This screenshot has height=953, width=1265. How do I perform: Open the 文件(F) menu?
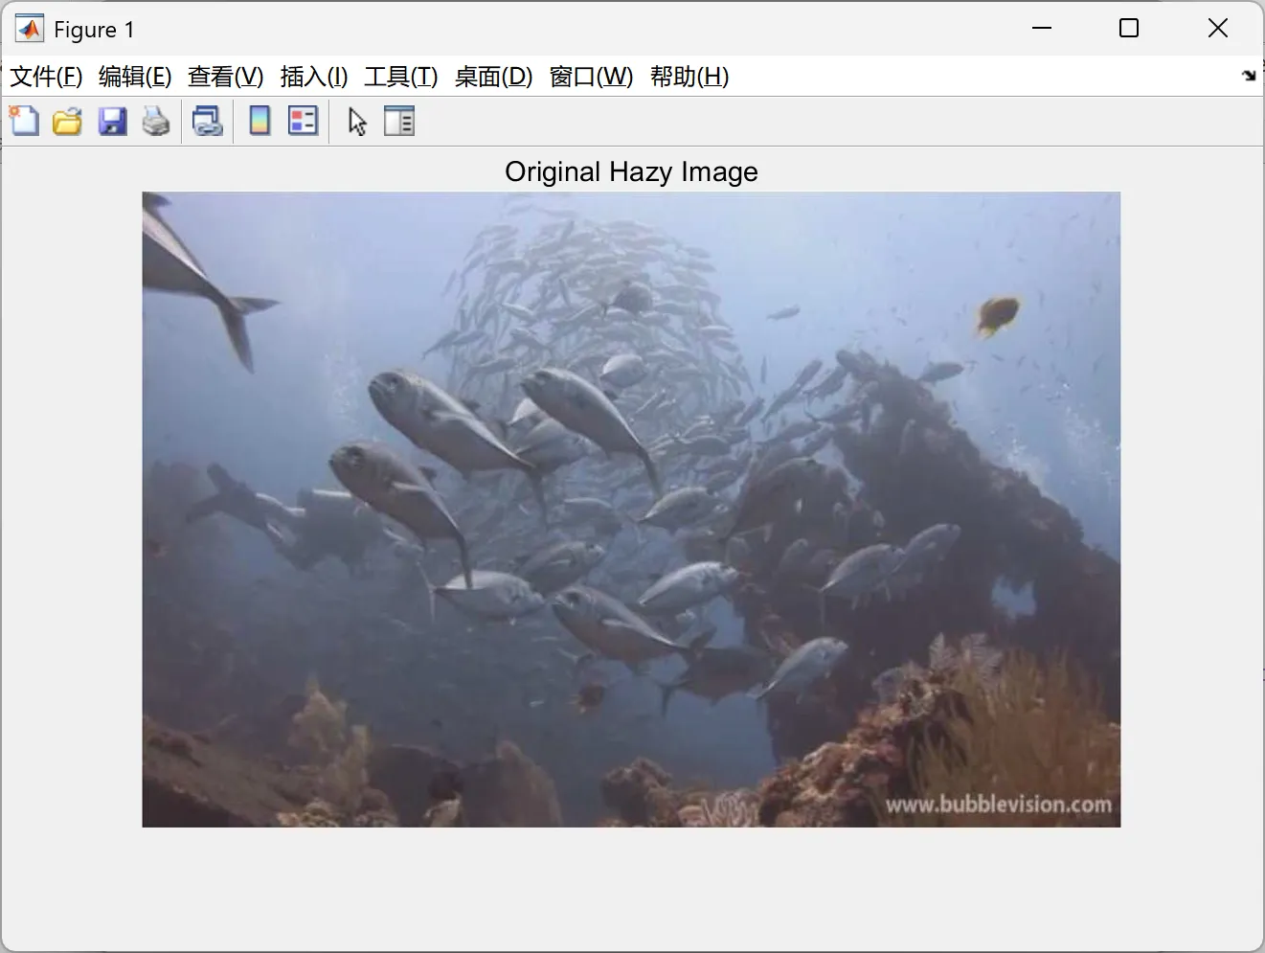[46, 77]
